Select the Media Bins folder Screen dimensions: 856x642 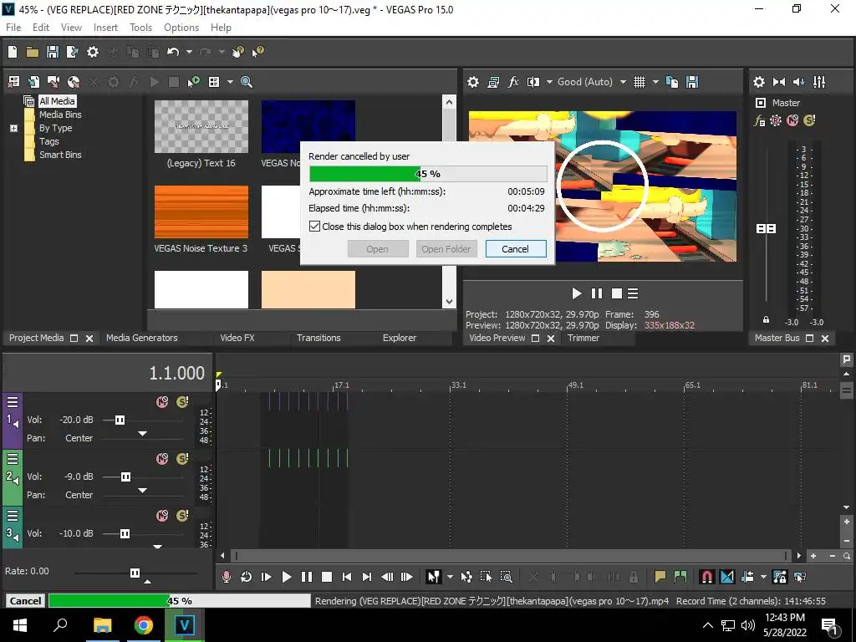pos(60,115)
